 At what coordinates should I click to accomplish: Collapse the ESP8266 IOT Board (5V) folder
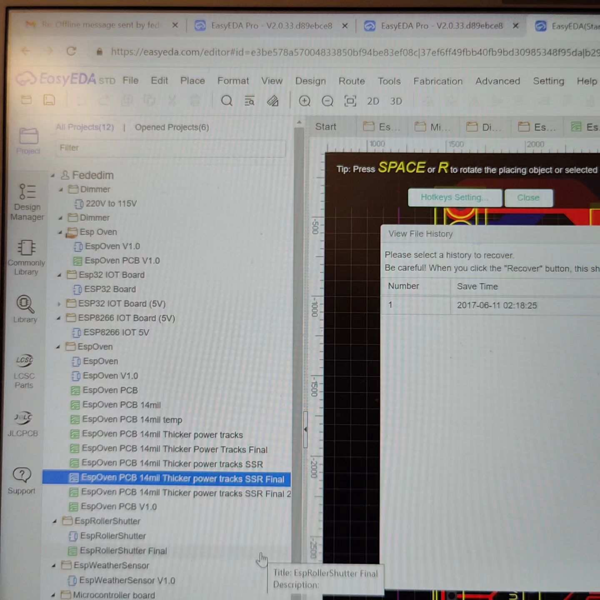point(58,318)
